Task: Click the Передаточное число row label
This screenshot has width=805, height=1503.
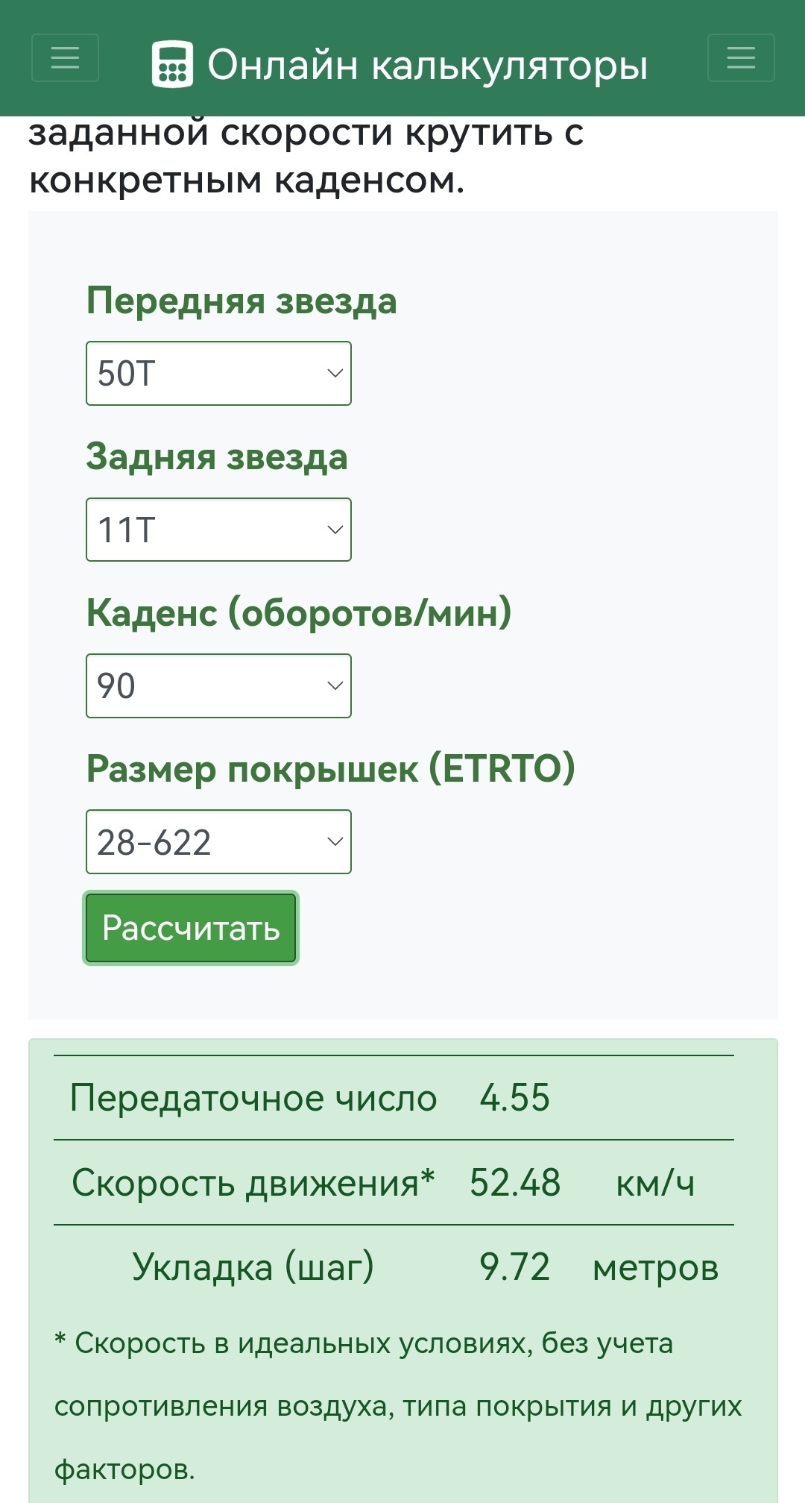Action: [253, 1098]
